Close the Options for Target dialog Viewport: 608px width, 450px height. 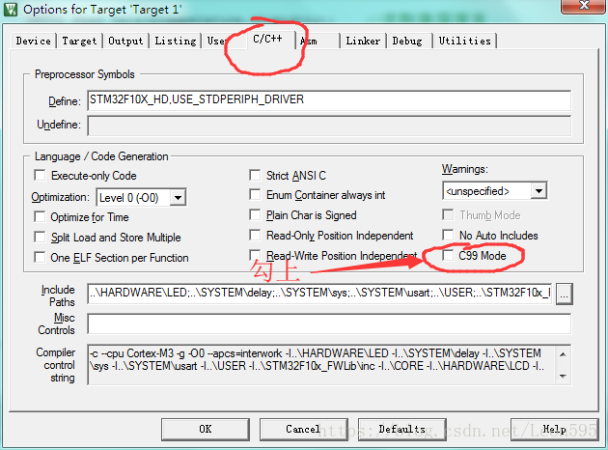coord(584,6)
